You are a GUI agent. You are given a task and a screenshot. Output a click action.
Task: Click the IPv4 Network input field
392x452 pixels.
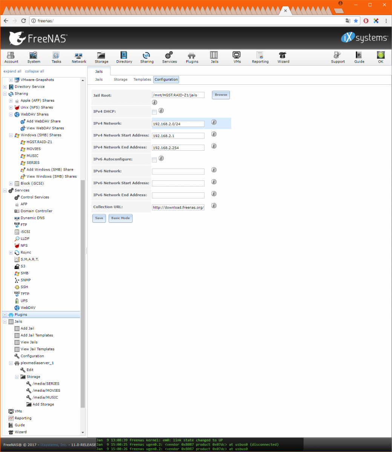pos(178,124)
